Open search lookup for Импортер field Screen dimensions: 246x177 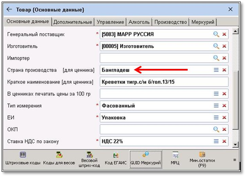pyautogui.click(x=216, y=58)
